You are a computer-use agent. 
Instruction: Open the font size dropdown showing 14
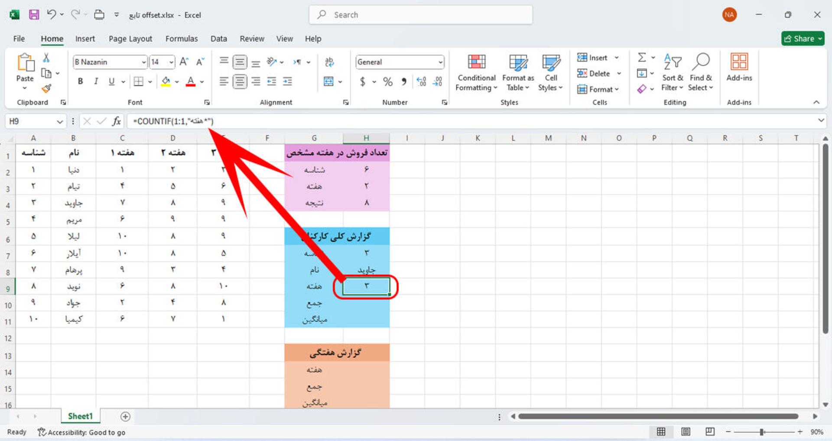[x=172, y=62]
